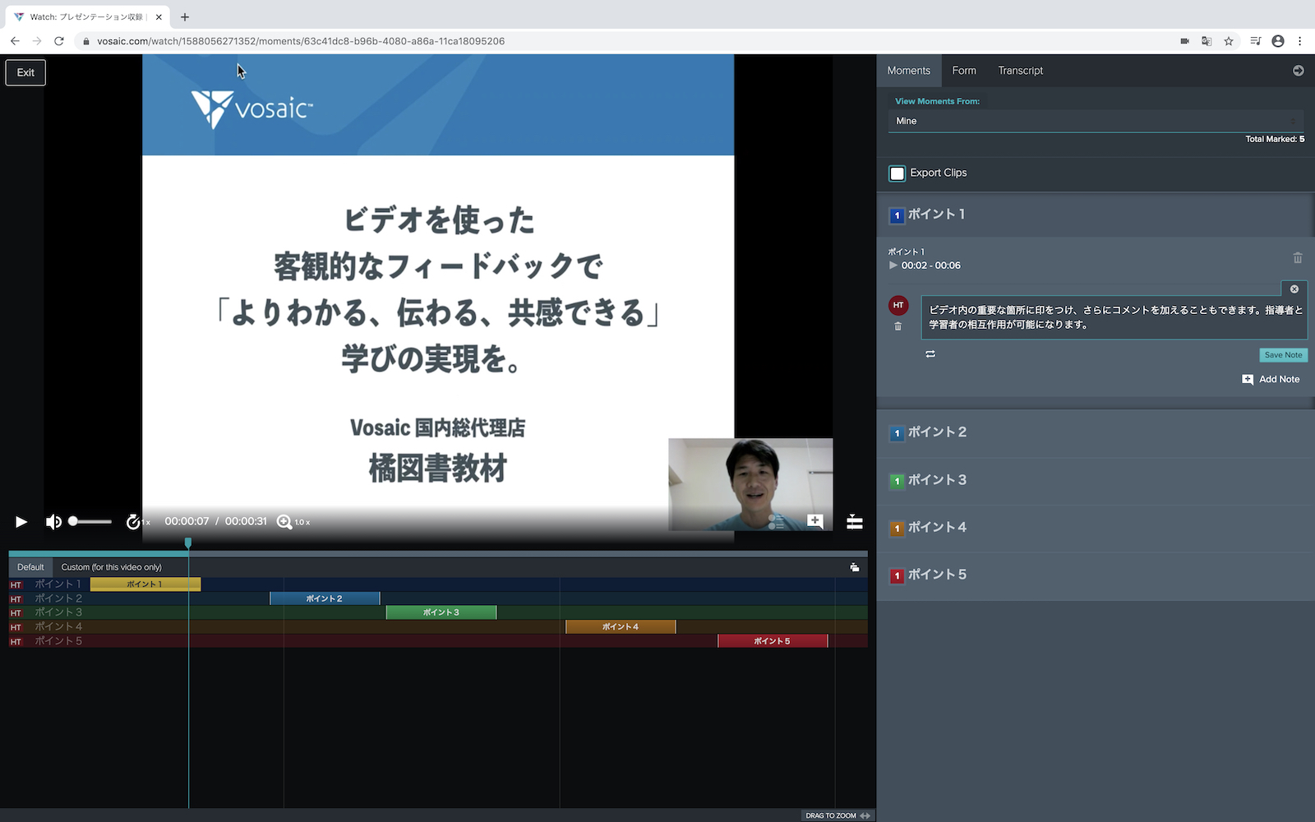Viewport: 1315px width, 822px height.
Task: Play the video
Action: click(21, 522)
